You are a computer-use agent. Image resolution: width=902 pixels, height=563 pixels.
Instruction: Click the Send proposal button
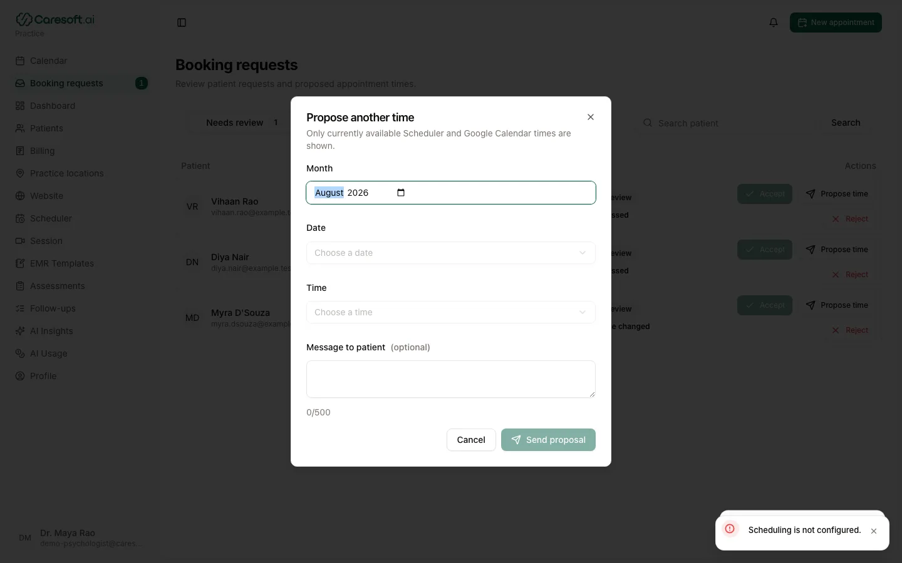click(548, 440)
